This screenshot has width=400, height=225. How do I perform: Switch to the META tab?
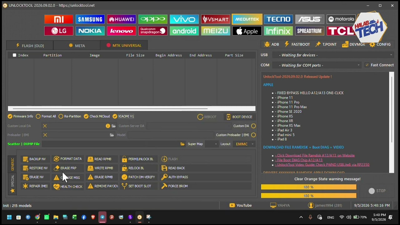coord(77,46)
